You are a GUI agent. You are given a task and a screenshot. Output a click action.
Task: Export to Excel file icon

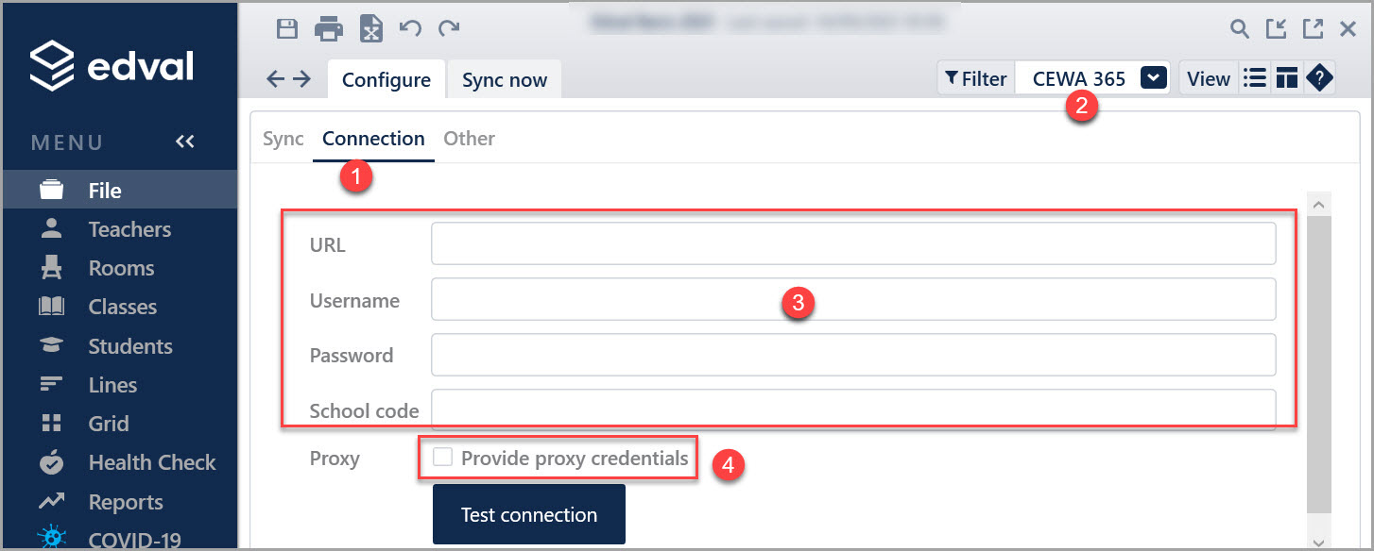coord(371,29)
